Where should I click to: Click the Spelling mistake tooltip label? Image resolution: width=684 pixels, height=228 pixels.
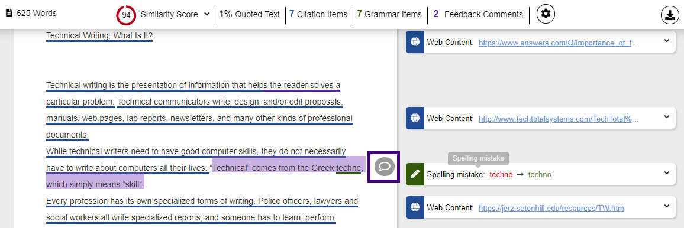coord(478,158)
